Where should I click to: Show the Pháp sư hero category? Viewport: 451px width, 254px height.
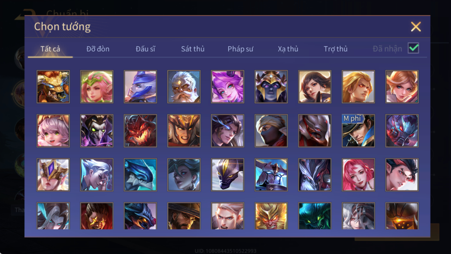tap(240, 49)
